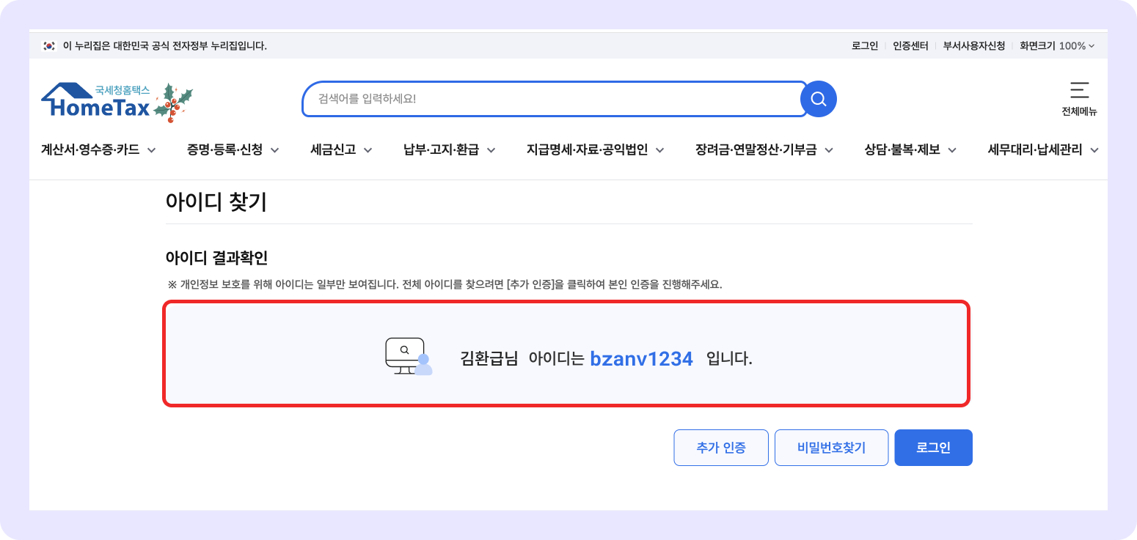This screenshot has height=540, width=1137.
Task: Click the search magnifier icon
Action: [817, 99]
